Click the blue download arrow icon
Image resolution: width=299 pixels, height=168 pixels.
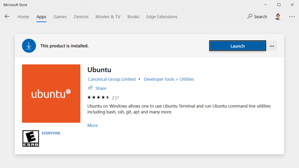29,46
